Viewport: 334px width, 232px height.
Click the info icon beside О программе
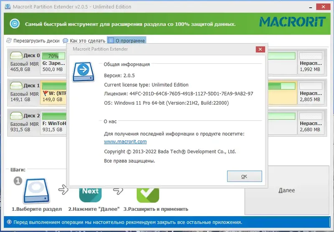tap(111, 40)
